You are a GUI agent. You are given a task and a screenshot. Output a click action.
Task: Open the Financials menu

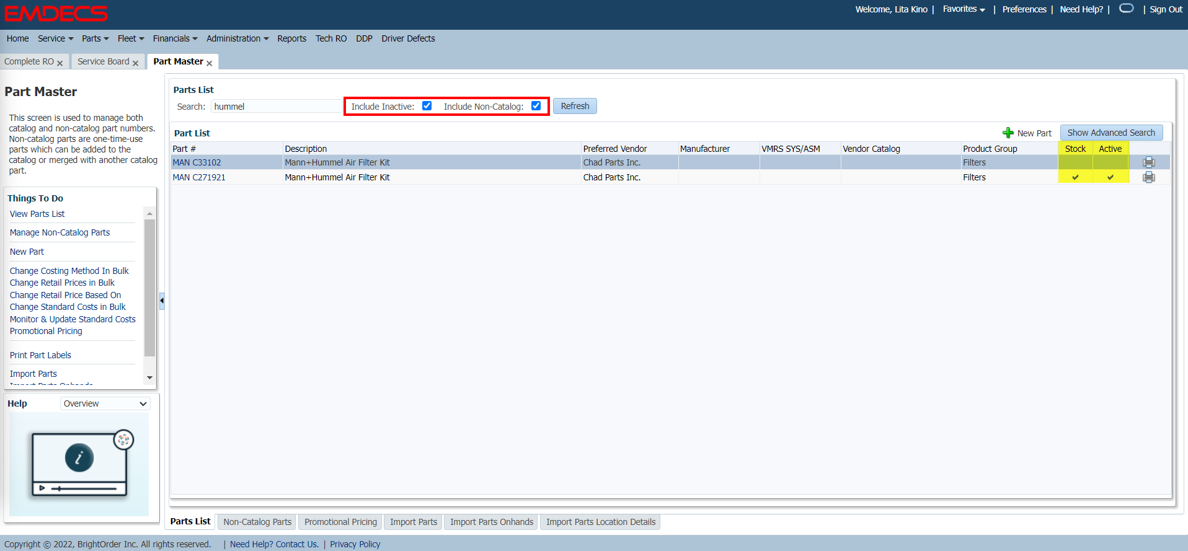point(175,38)
